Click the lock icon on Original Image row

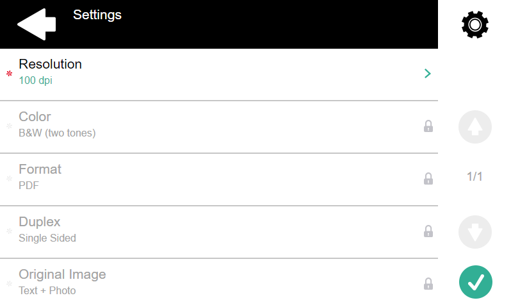[428, 283]
